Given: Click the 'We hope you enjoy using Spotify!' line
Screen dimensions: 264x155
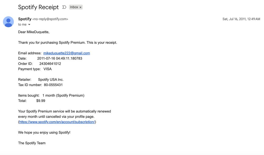Looking at the screenshot, I should [x=44, y=133].
